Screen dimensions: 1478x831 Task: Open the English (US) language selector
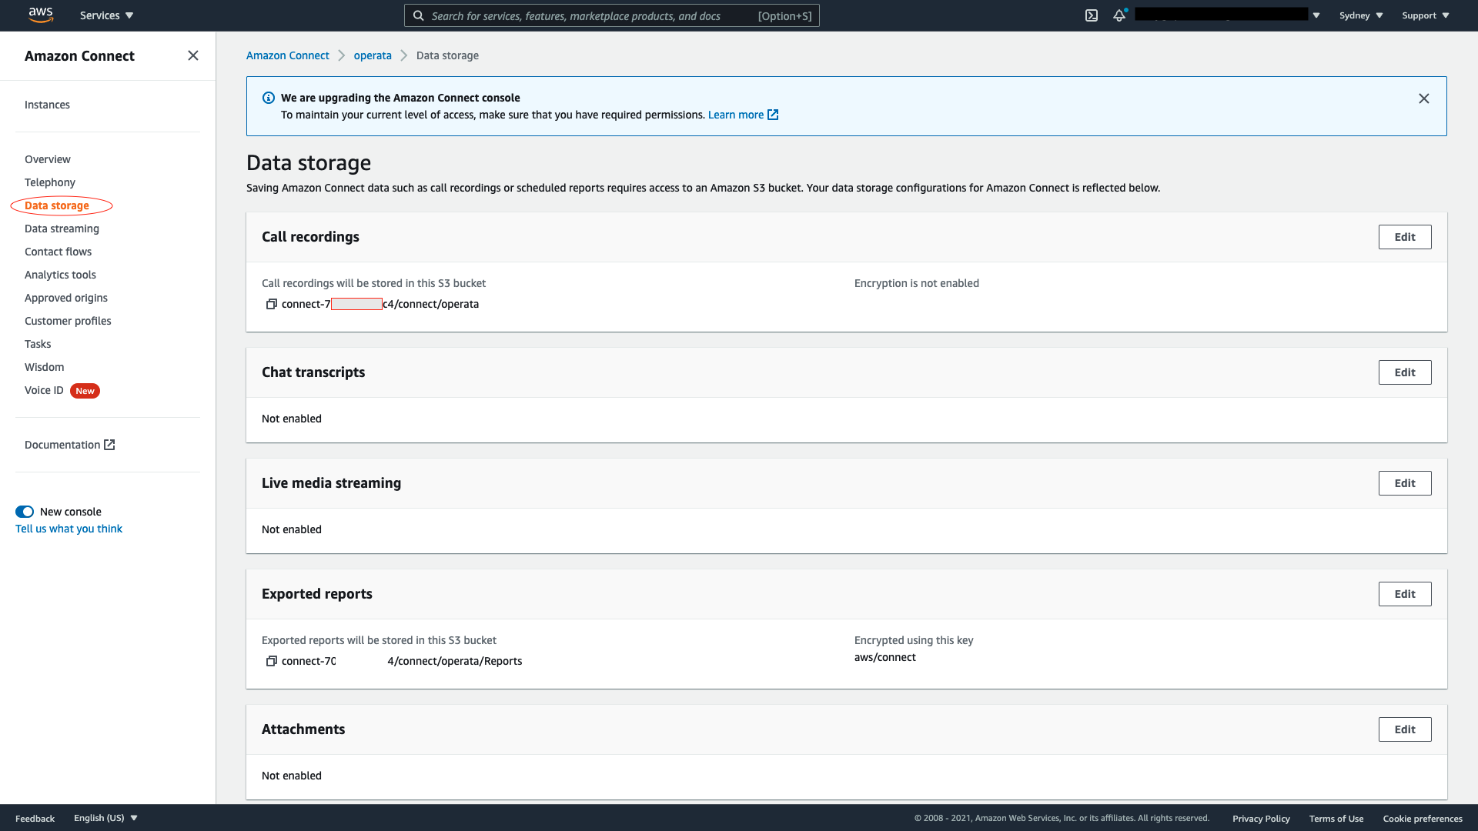105,818
